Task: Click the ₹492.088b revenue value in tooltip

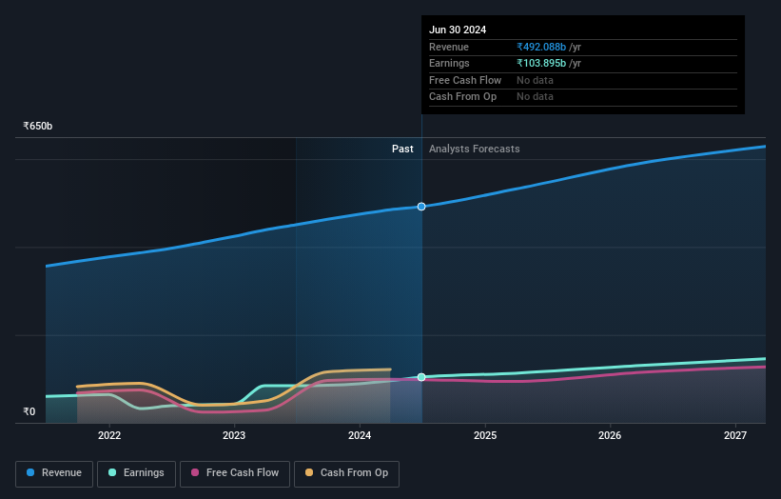Action: click(x=541, y=47)
